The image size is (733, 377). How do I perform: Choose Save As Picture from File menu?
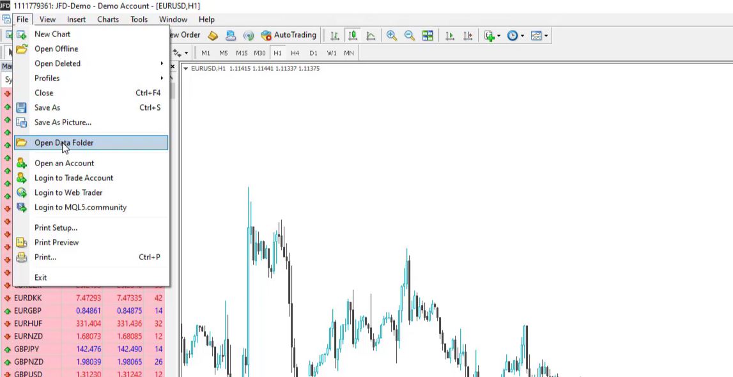(x=63, y=123)
